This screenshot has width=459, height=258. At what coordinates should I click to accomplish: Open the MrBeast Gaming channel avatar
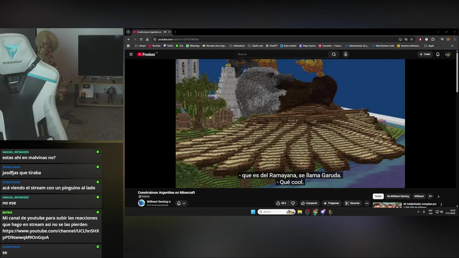(x=141, y=203)
